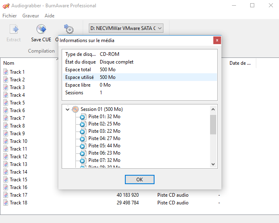Click the Track 1 audio file icon
The height and width of the screenshot is (223, 279).
pos(6,72)
